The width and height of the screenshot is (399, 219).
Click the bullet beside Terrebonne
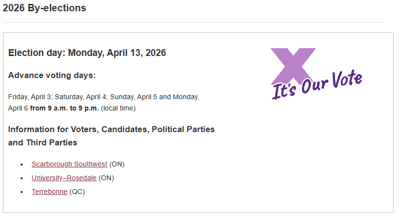click(22, 192)
